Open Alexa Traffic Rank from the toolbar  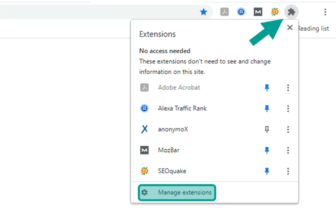point(241,12)
